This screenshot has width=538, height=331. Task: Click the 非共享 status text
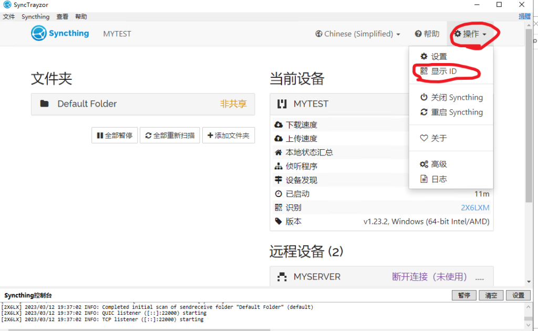(233, 104)
